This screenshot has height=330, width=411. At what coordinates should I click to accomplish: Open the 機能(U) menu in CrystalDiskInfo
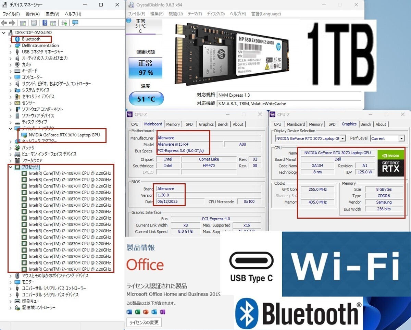(x=176, y=14)
